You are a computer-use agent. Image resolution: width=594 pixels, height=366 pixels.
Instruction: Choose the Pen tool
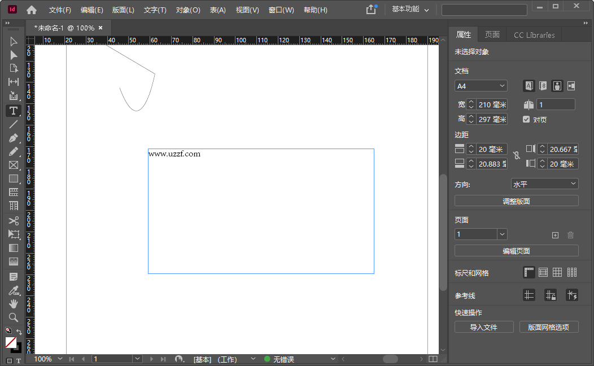[x=14, y=138]
